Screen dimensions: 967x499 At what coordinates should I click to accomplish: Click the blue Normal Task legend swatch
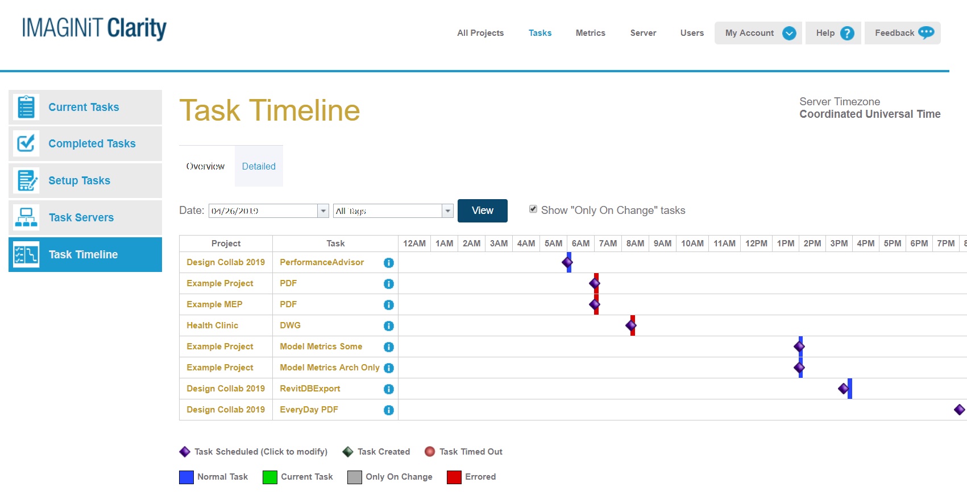[x=186, y=477]
